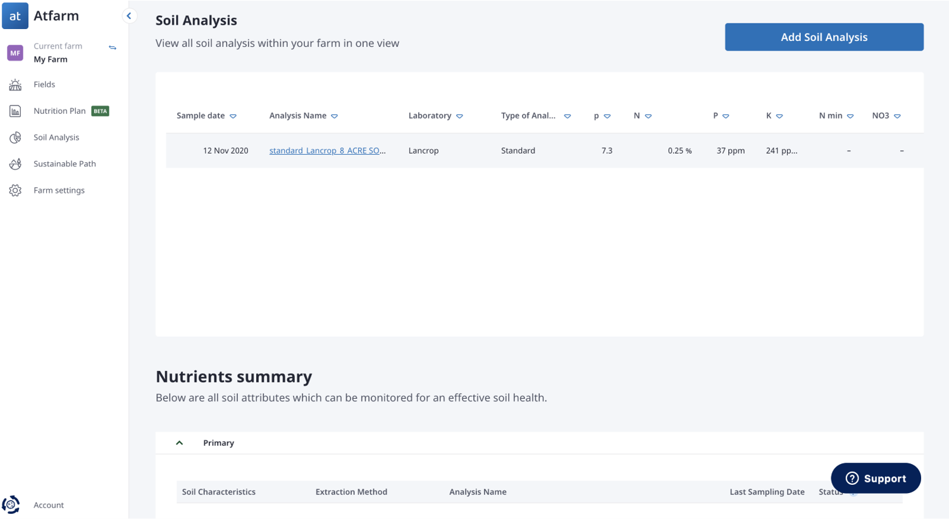Image resolution: width=949 pixels, height=519 pixels.
Task: Click the Nutrition Plan chart icon
Action: click(x=15, y=111)
